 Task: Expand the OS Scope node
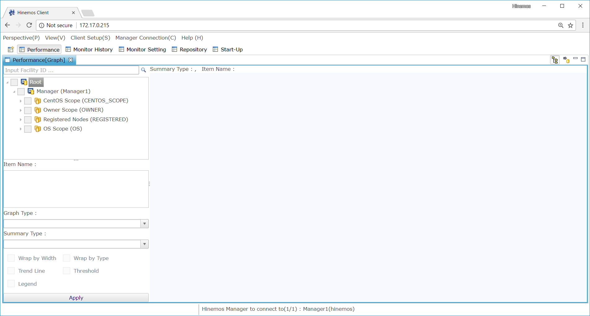coord(21,129)
